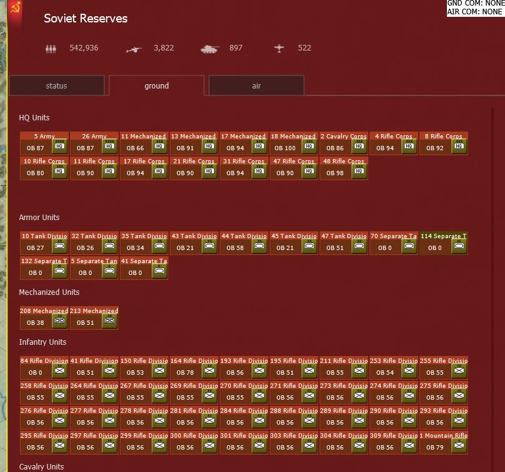Select the 45 Tank Division unit card
Screen dimensions: 505x472
click(294, 243)
